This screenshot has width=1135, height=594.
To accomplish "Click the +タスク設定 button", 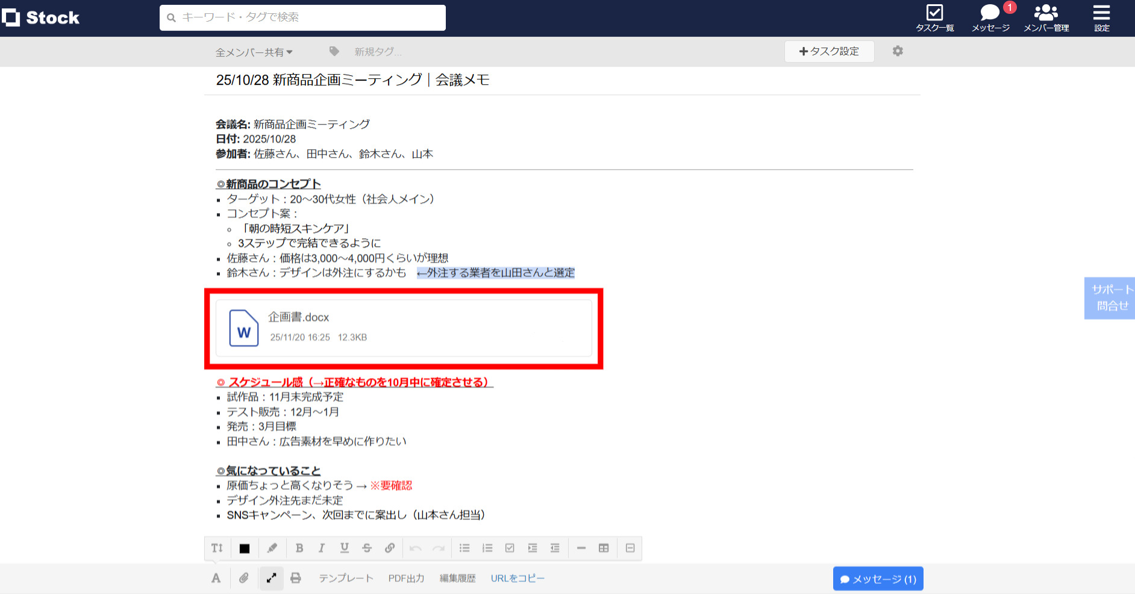I will coord(829,51).
